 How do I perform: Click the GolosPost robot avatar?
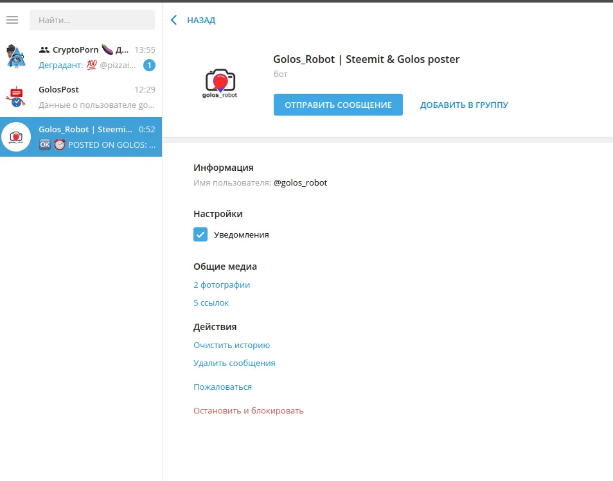pos(16,97)
